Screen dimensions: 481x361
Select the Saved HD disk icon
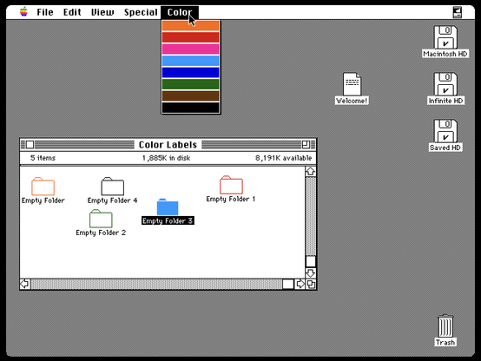click(445, 131)
